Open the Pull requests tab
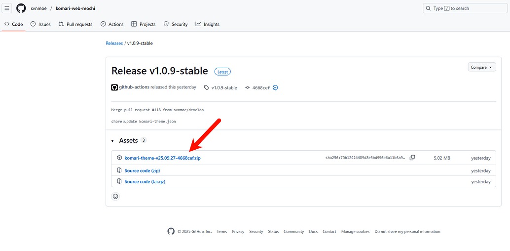The width and height of the screenshot is (510, 251). coord(75,24)
